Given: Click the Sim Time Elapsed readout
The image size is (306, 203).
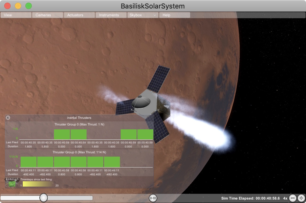Looking at the screenshot, I should 250,198.
